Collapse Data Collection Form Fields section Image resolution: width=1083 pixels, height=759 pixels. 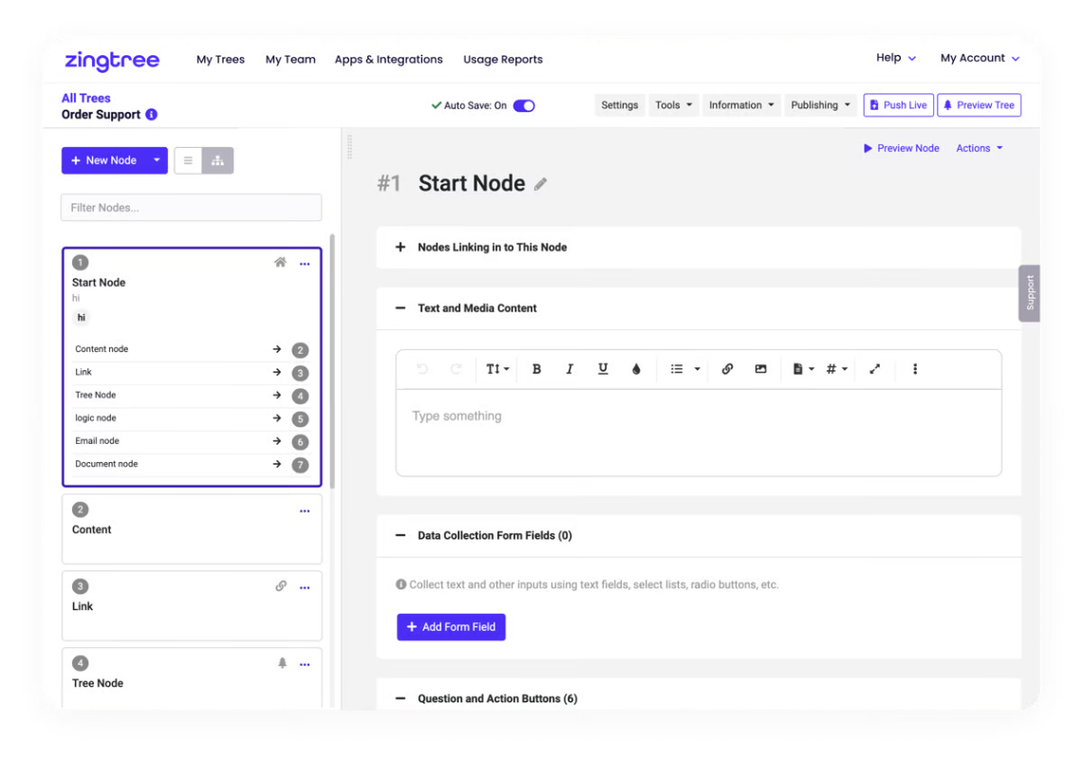[x=400, y=535]
